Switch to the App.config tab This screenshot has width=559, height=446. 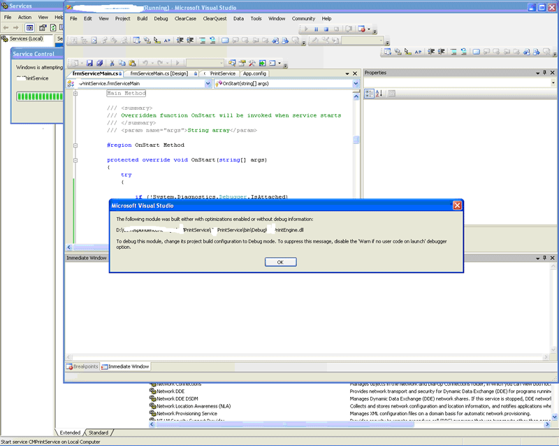(x=254, y=73)
